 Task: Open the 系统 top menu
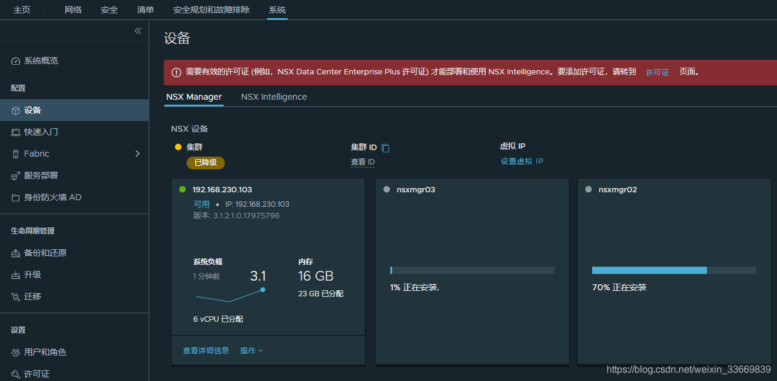point(277,10)
